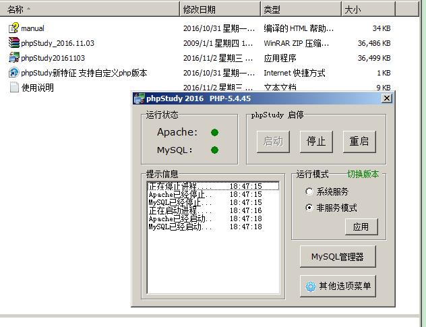This screenshot has width=426, height=327.
Task: Click the phpStudy 2016 title bar icon
Action: [x=140, y=98]
